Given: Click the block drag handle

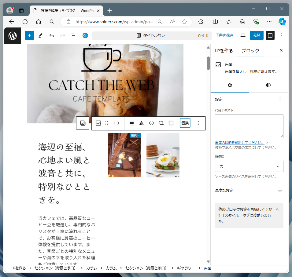Looking at the screenshot, I should point(106,123).
